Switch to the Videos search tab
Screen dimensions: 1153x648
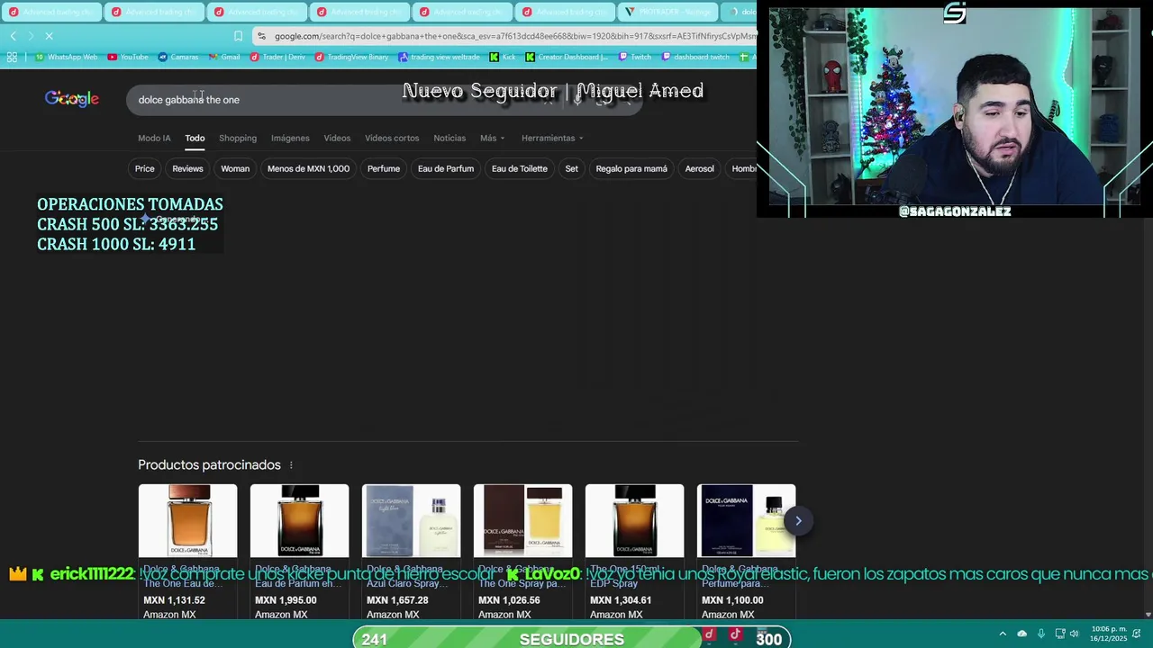(337, 138)
